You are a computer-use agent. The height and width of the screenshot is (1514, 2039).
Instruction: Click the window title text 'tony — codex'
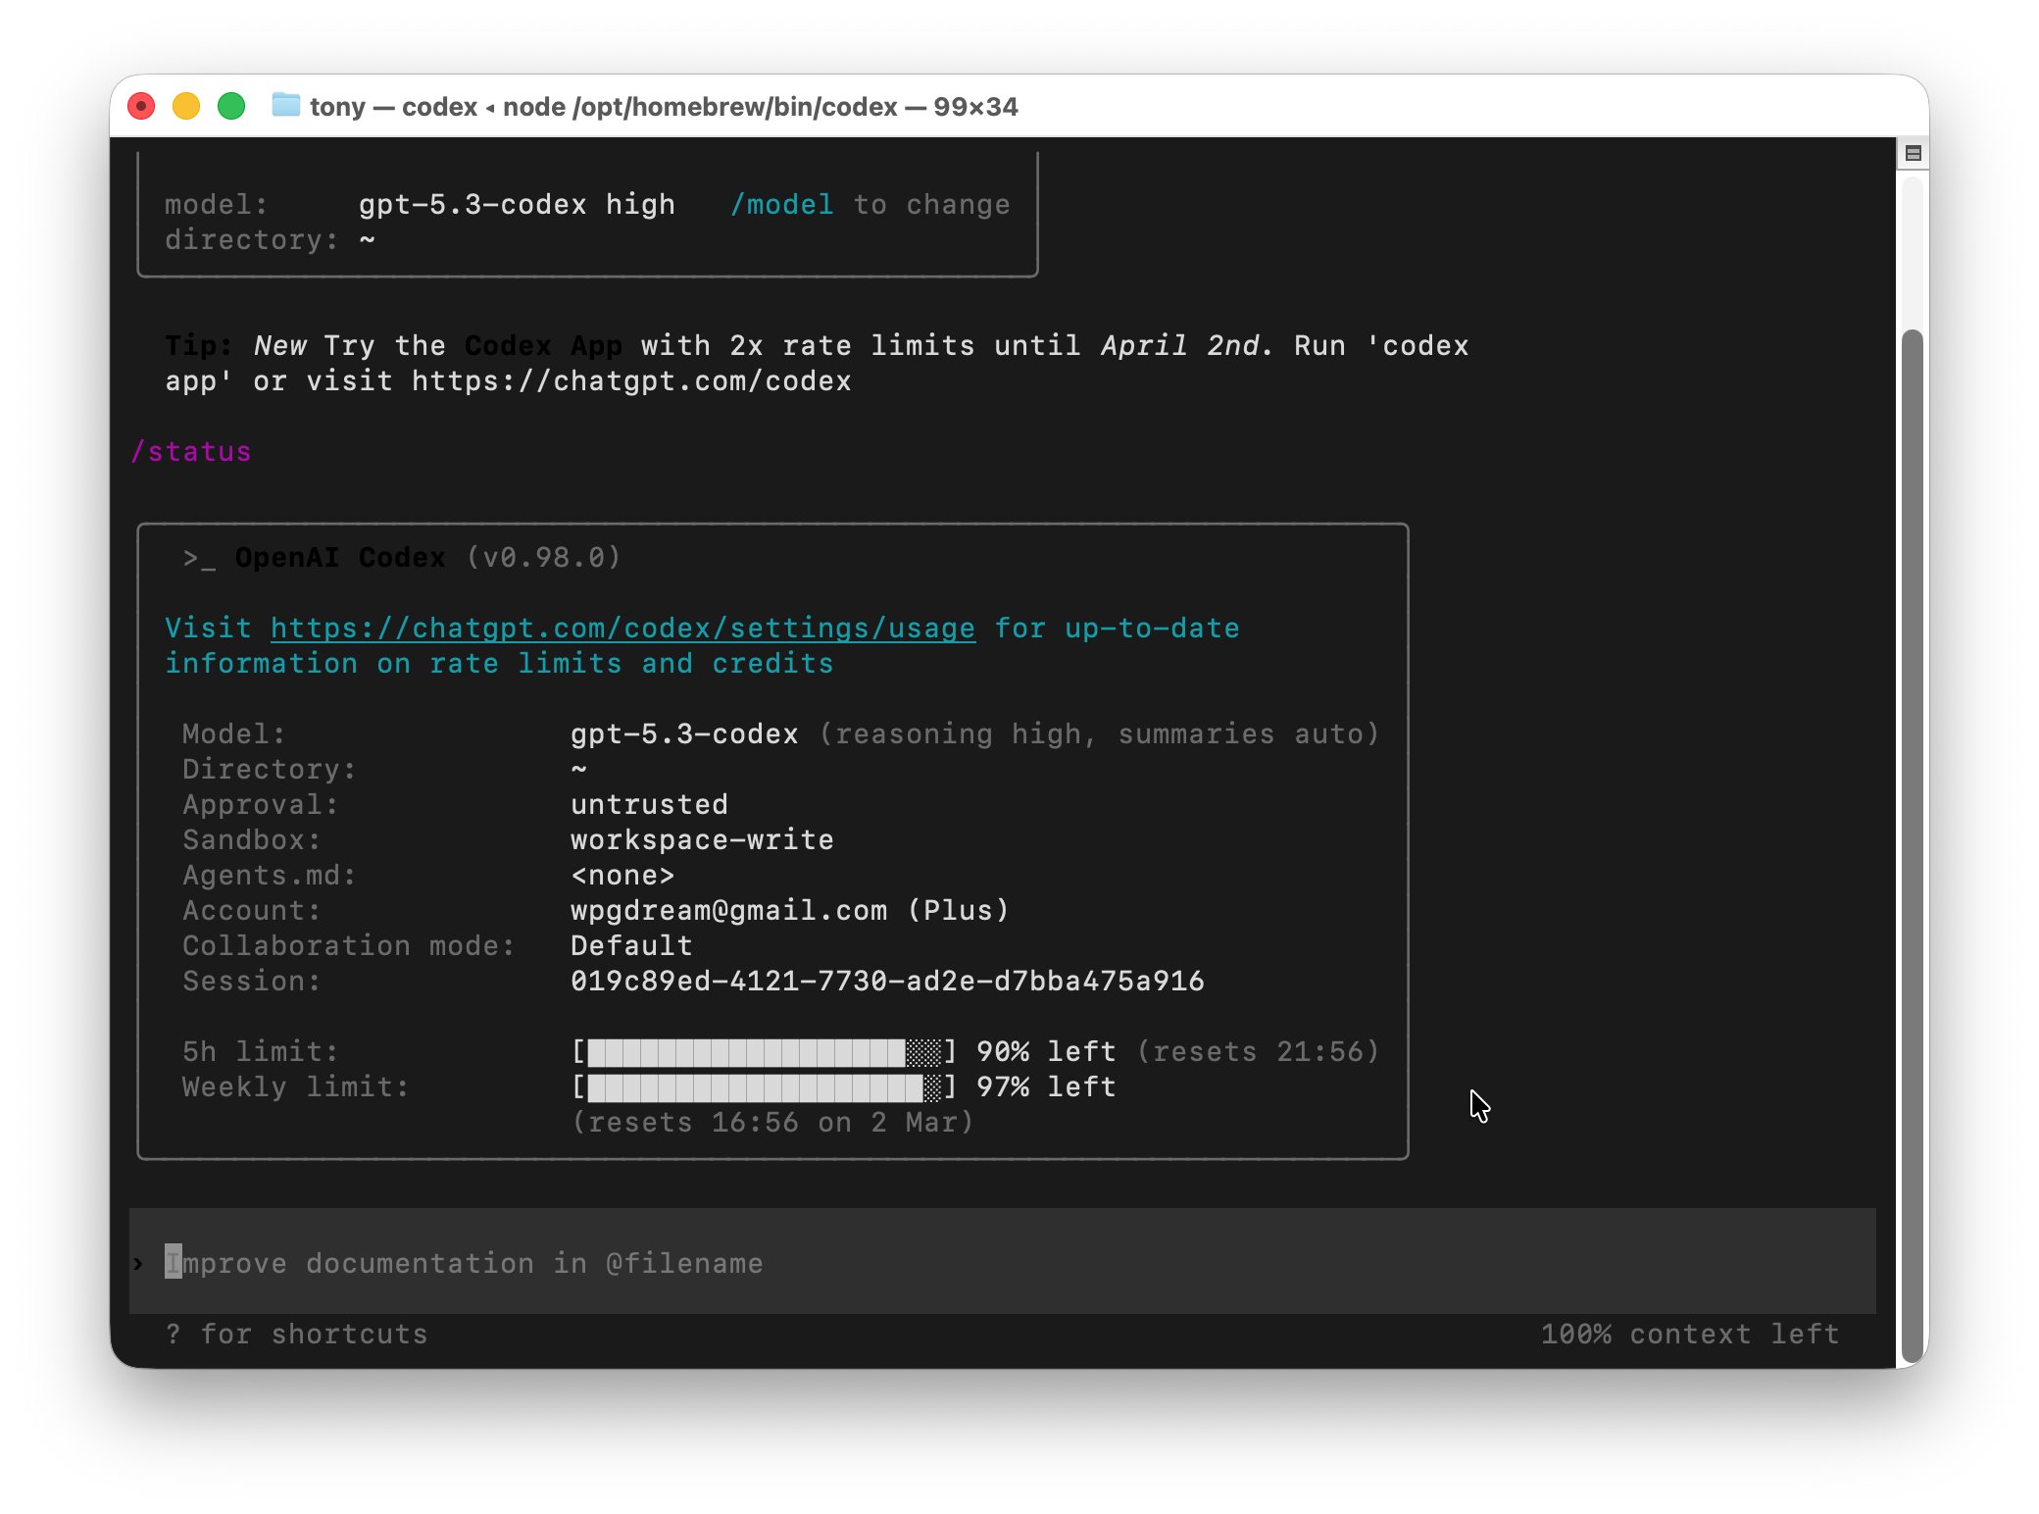[393, 106]
